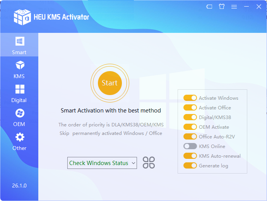Click the orange Start button

110,83
